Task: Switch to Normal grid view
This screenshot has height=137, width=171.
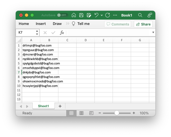Action: click(71, 113)
